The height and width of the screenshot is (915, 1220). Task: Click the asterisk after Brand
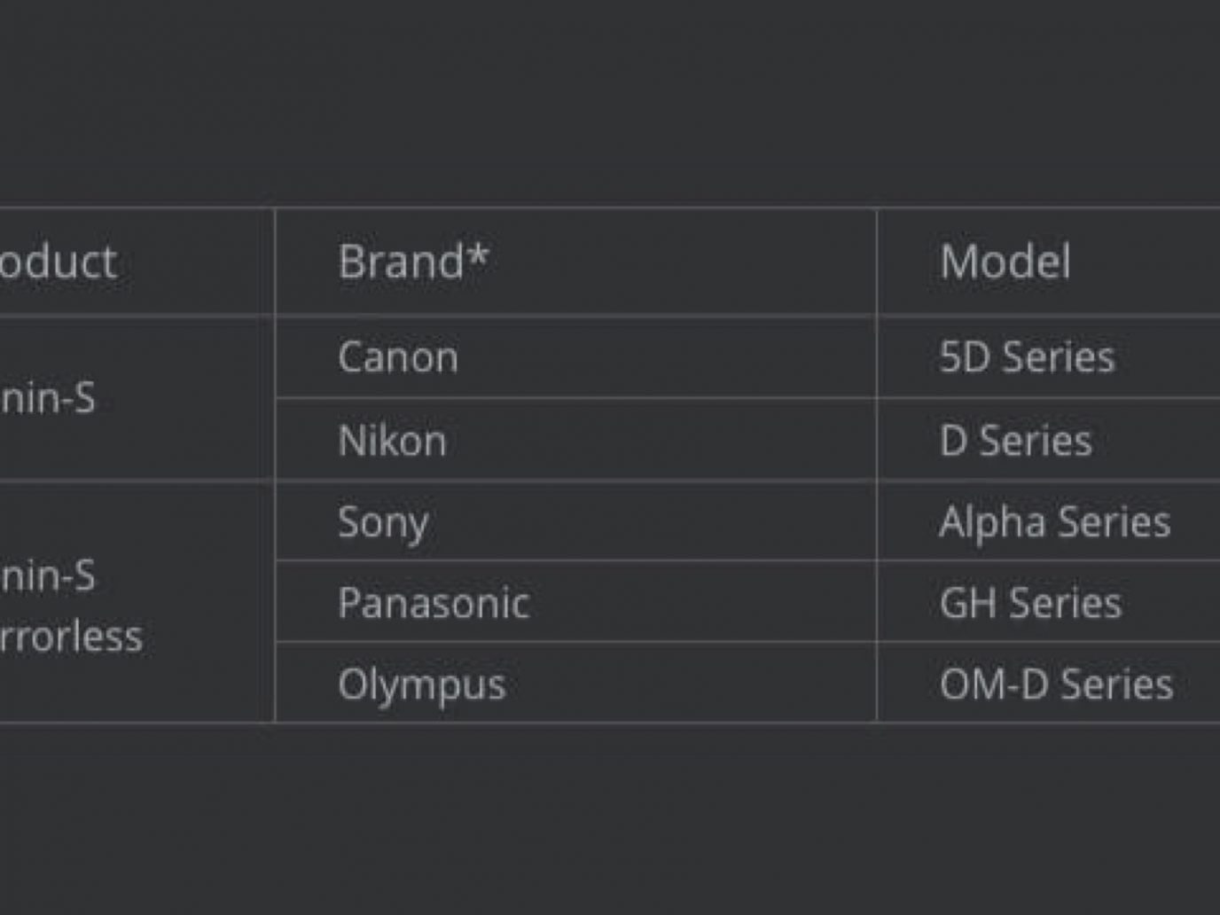click(478, 256)
